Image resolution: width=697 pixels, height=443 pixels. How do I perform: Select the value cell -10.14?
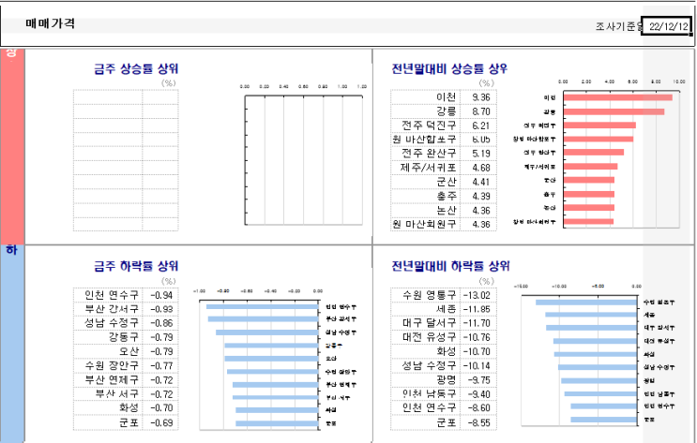coord(478,366)
